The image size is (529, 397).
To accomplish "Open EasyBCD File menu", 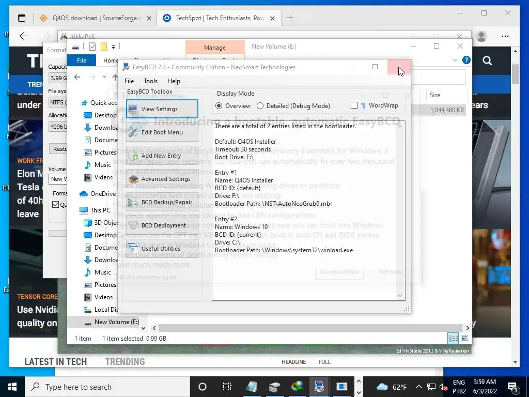I will click(129, 81).
